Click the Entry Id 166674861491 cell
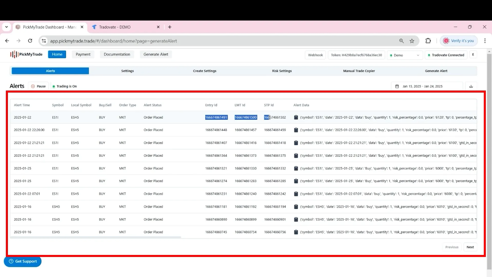 tap(216, 117)
